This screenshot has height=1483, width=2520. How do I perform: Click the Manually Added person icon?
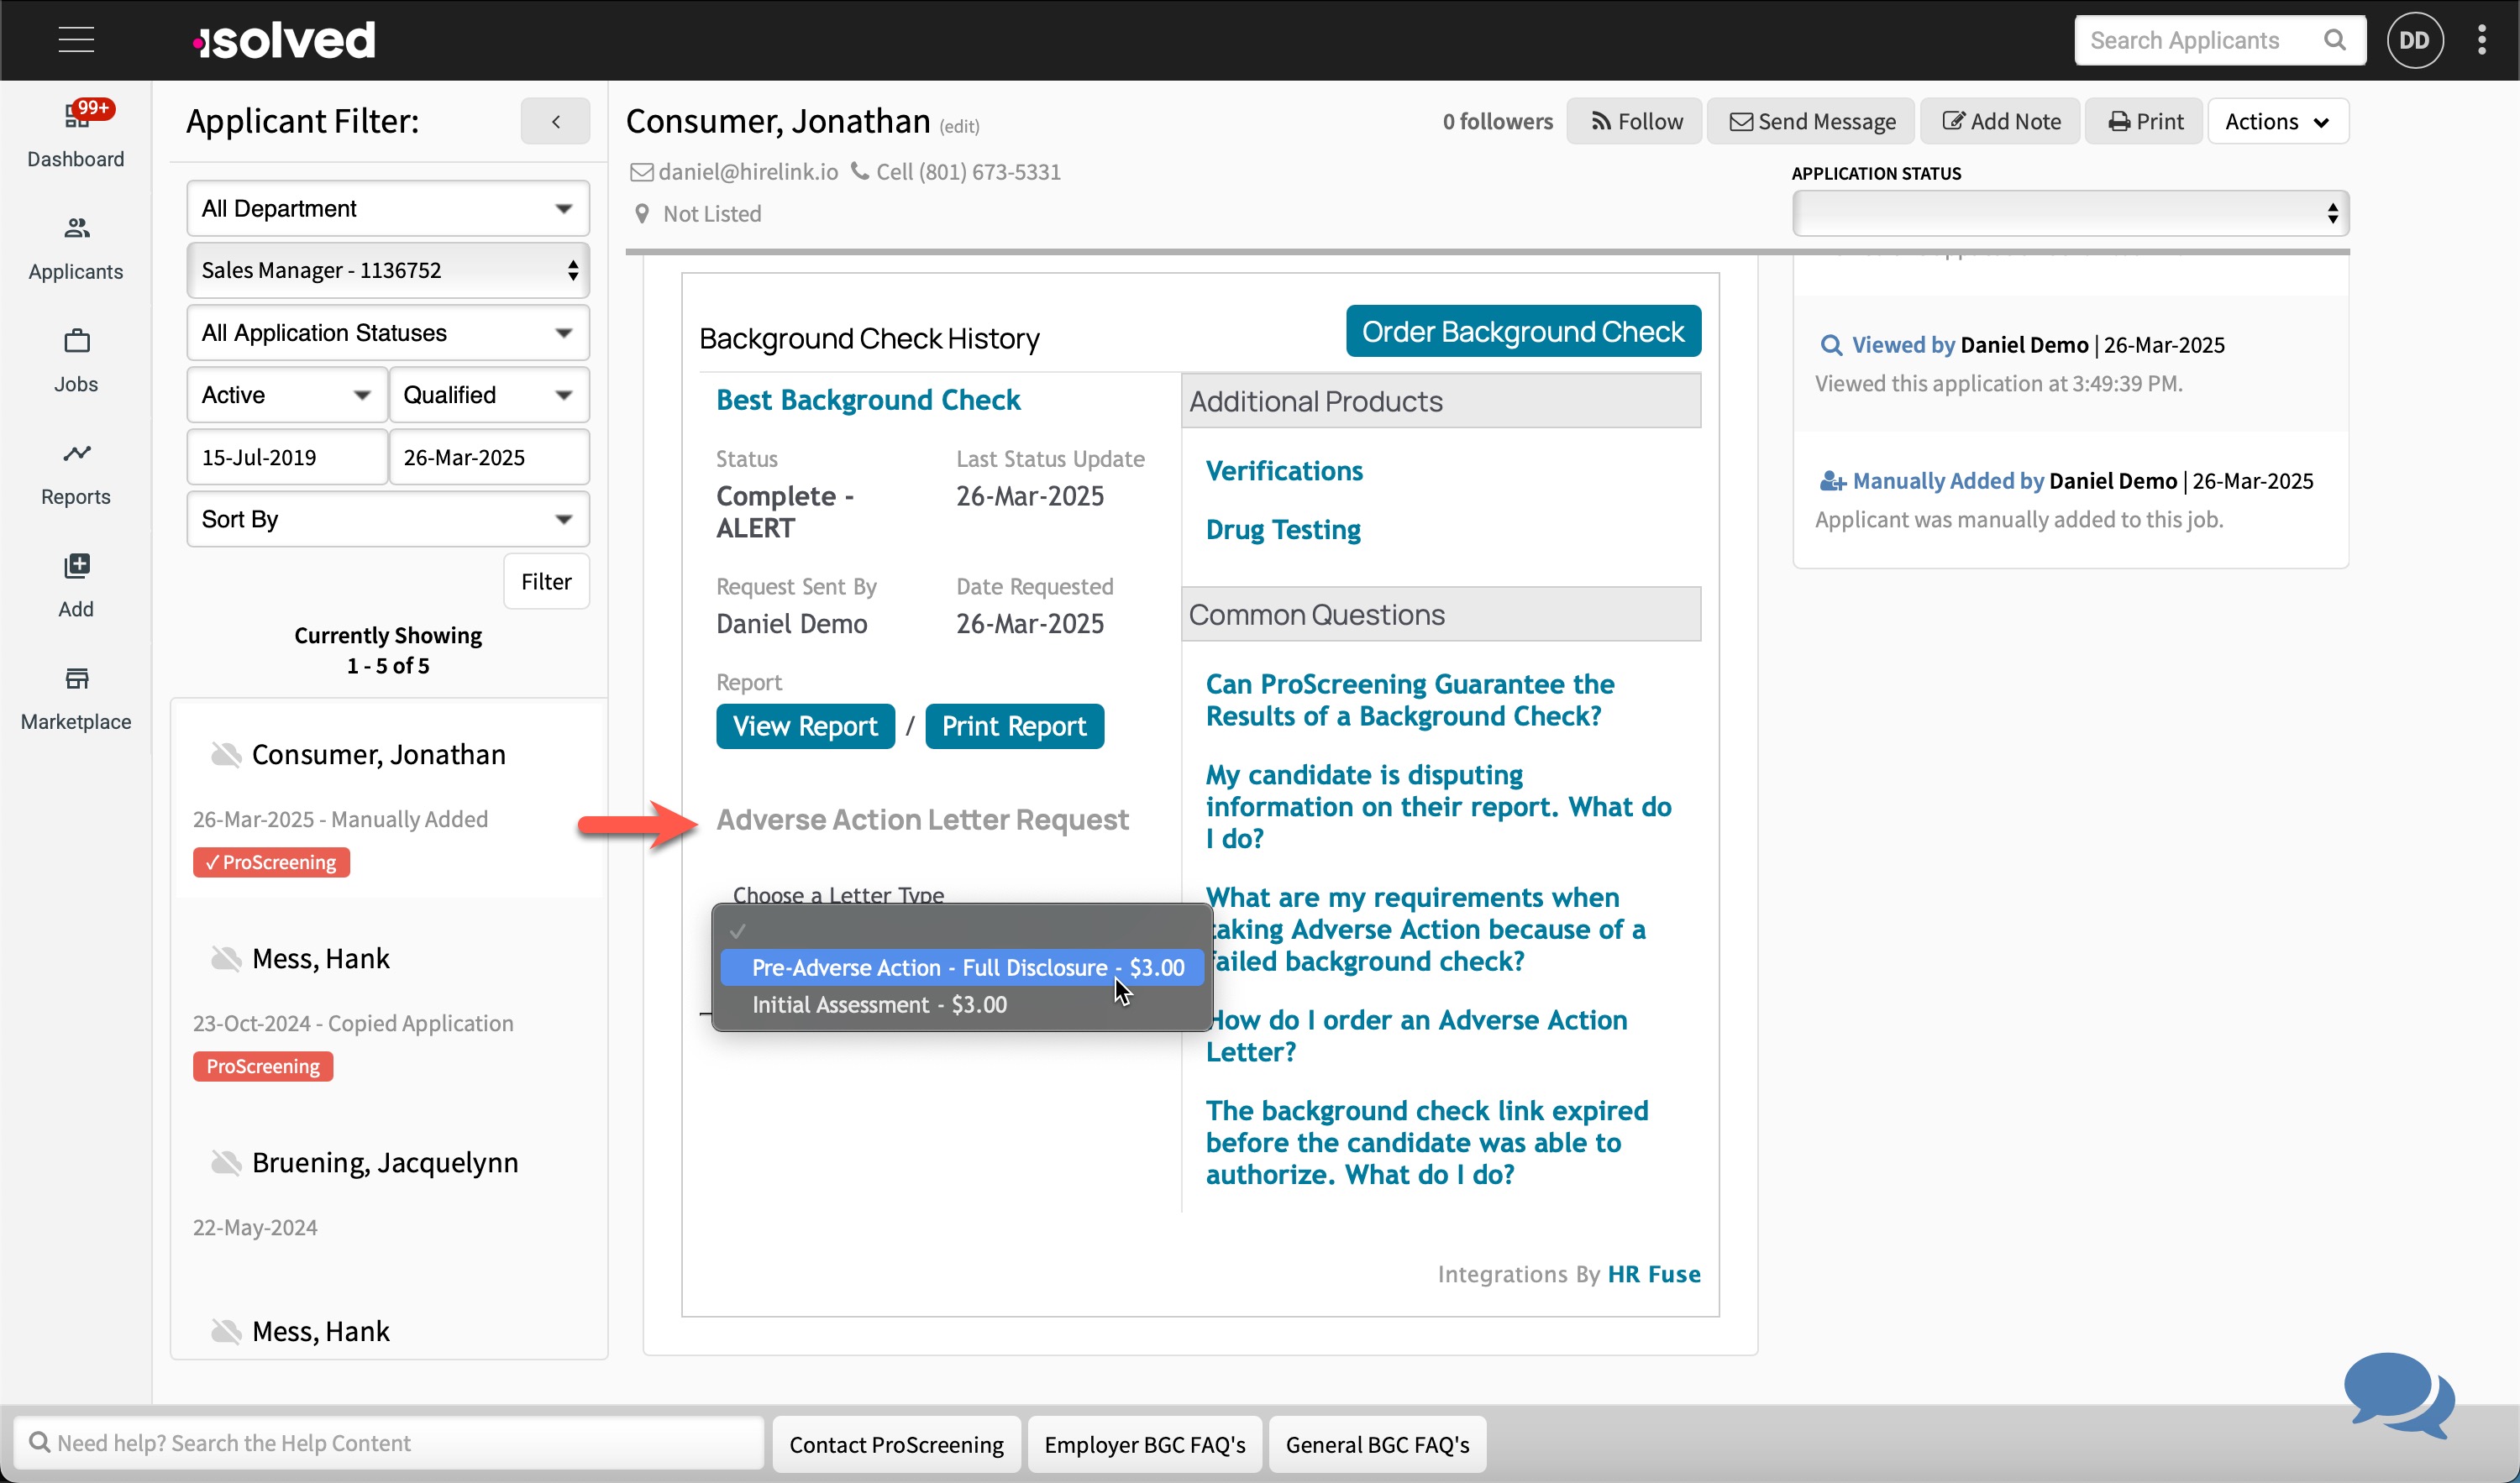point(1831,481)
